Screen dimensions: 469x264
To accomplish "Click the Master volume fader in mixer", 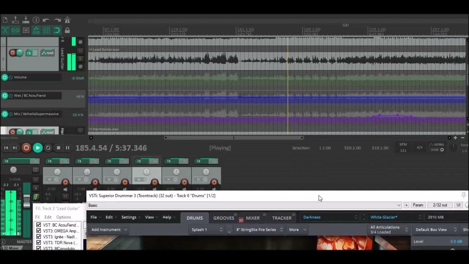I will (27, 201).
